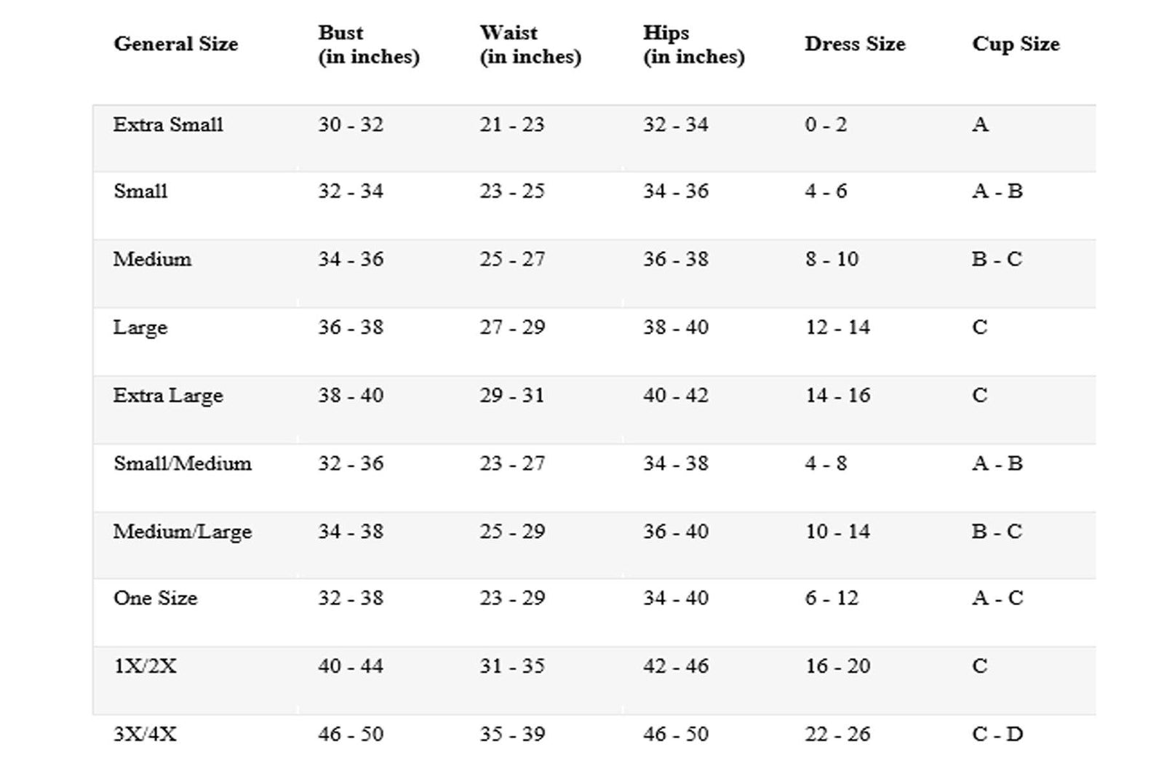Click the 3X/4X row label
Viewport: 1164px width, 776px height.
click(x=145, y=735)
